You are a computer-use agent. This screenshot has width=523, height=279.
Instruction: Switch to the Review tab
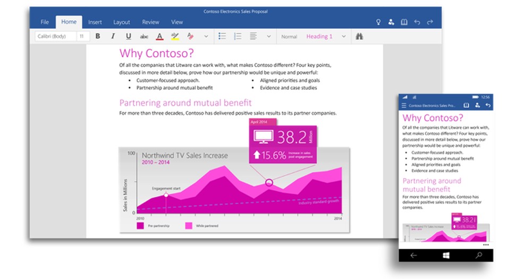(x=150, y=22)
